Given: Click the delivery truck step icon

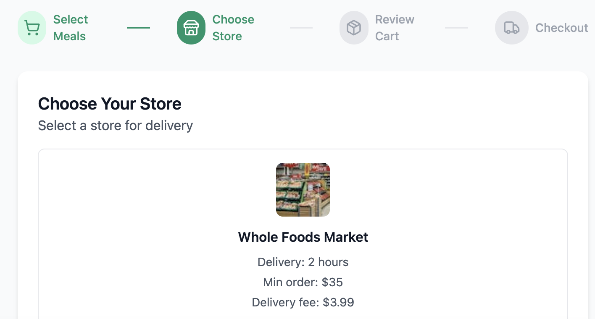Looking at the screenshot, I should click(511, 28).
